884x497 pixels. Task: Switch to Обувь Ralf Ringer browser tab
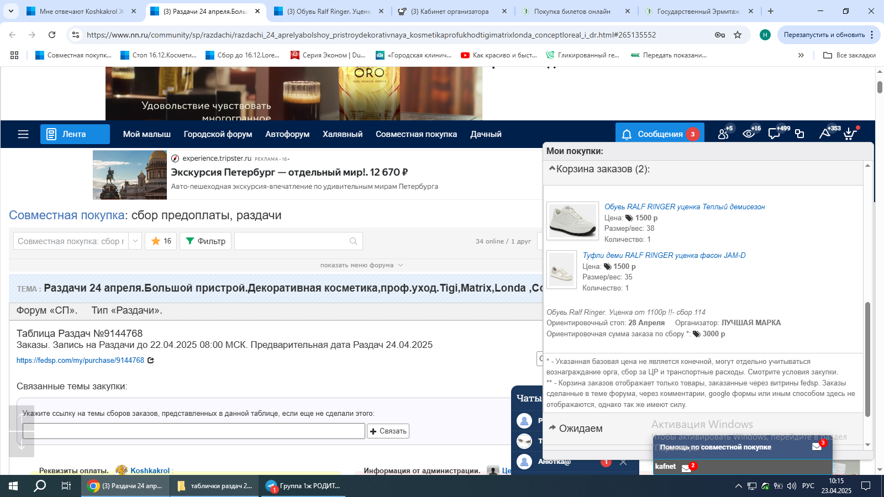(328, 11)
